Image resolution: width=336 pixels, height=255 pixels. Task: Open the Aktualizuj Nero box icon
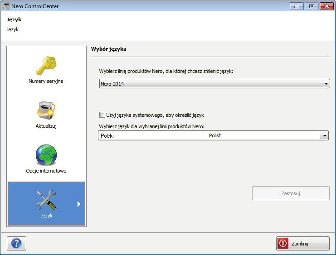46,110
